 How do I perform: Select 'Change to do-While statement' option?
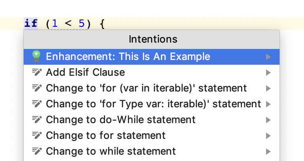[121, 120]
